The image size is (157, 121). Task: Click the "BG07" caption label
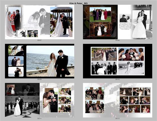click(x=39, y=40)
